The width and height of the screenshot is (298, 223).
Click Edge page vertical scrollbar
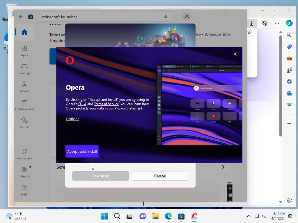(281, 86)
